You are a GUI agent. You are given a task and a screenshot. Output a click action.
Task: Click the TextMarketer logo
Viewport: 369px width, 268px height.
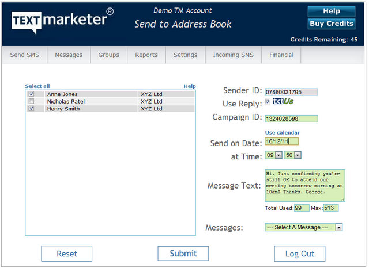(62, 20)
